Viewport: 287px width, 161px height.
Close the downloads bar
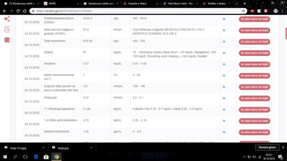click(283, 147)
